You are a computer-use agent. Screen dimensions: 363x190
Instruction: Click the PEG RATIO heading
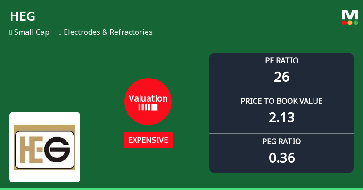281,142
